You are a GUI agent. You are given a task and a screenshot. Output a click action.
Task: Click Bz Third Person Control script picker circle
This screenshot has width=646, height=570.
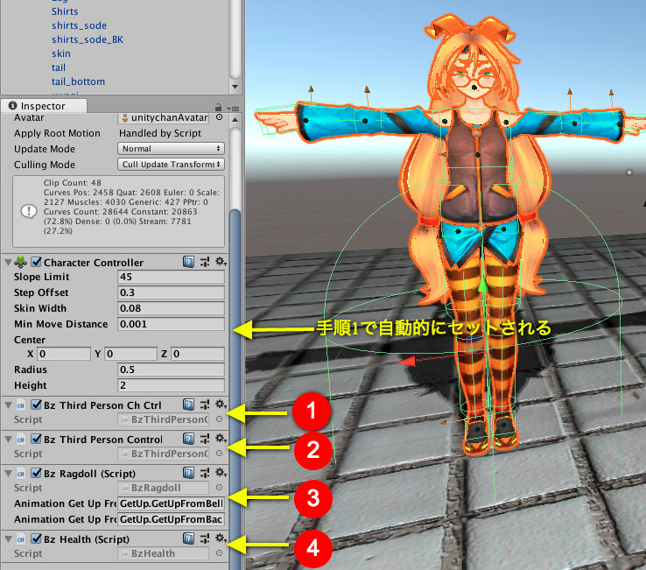(x=219, y=453)
